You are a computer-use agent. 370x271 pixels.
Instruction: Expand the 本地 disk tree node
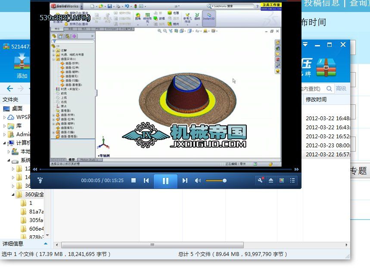pos(9,152)
